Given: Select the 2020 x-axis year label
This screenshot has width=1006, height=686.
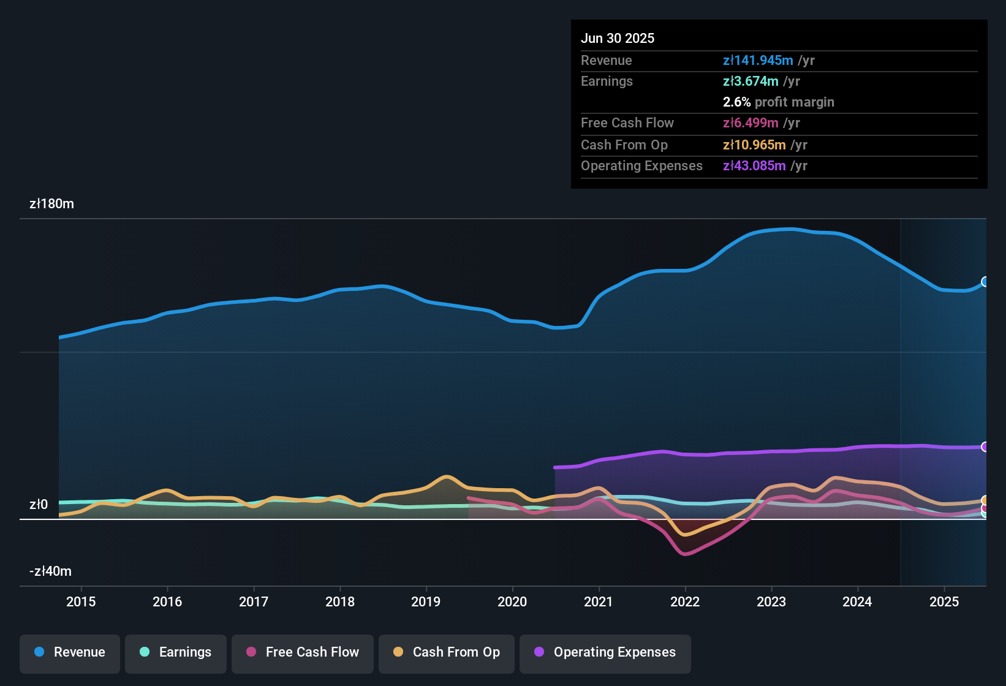Looking at the screenshot, I should [x=512, y=602].
